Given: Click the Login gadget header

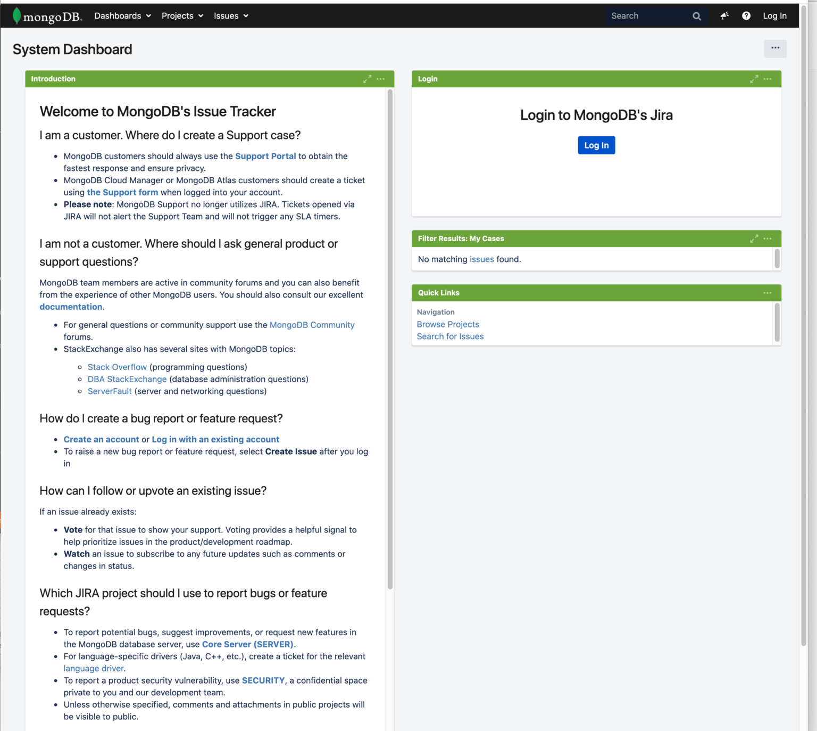Looking at the screenshot, I should pos(427,79).
